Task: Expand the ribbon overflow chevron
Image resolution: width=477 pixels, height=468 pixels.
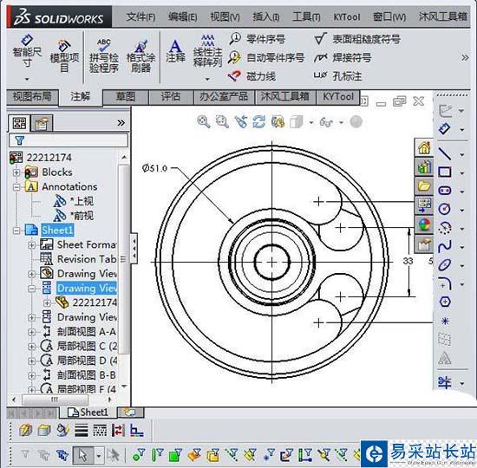Action: point(465,57)
